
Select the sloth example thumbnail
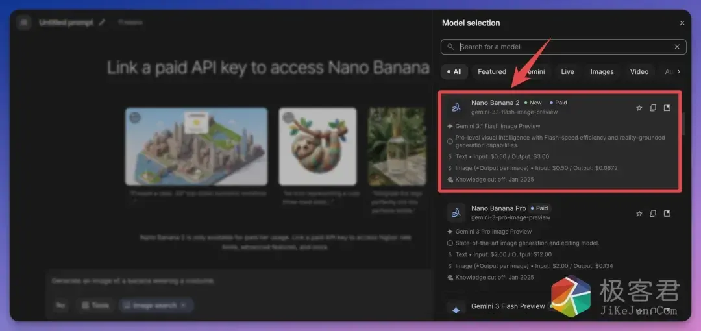(x=317, y=146)
